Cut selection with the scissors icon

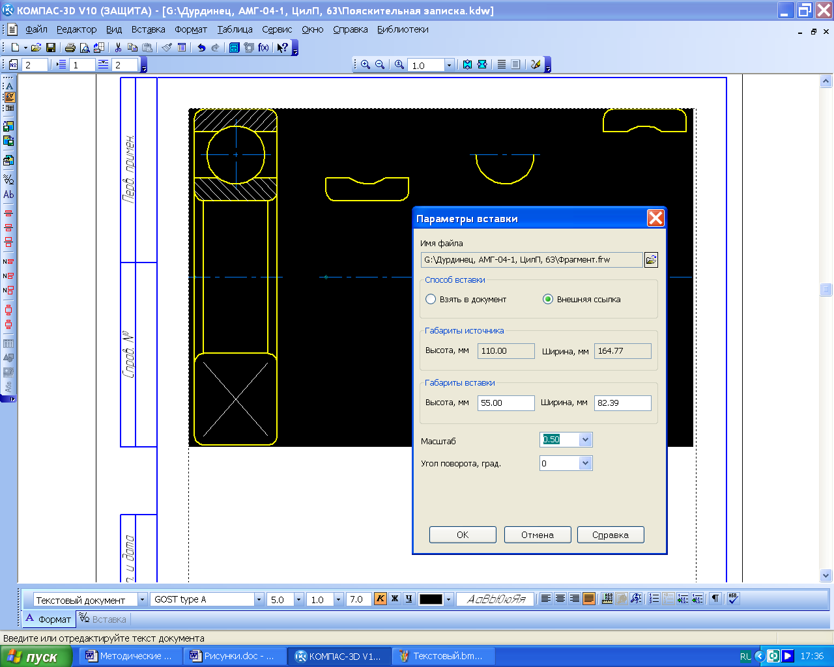coord(118,48)
